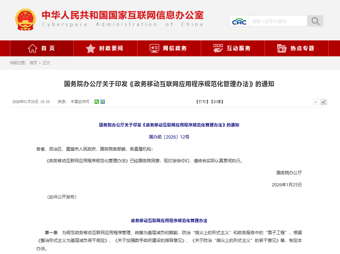The width and height of the screenshot is (340, 254).
Task: Enlarge text with the A+ button
Action: (323, 102)
